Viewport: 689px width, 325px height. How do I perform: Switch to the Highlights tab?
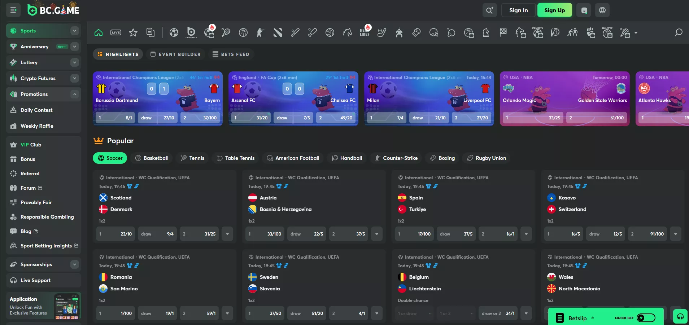pyautogui.click(x=118, y=54)
